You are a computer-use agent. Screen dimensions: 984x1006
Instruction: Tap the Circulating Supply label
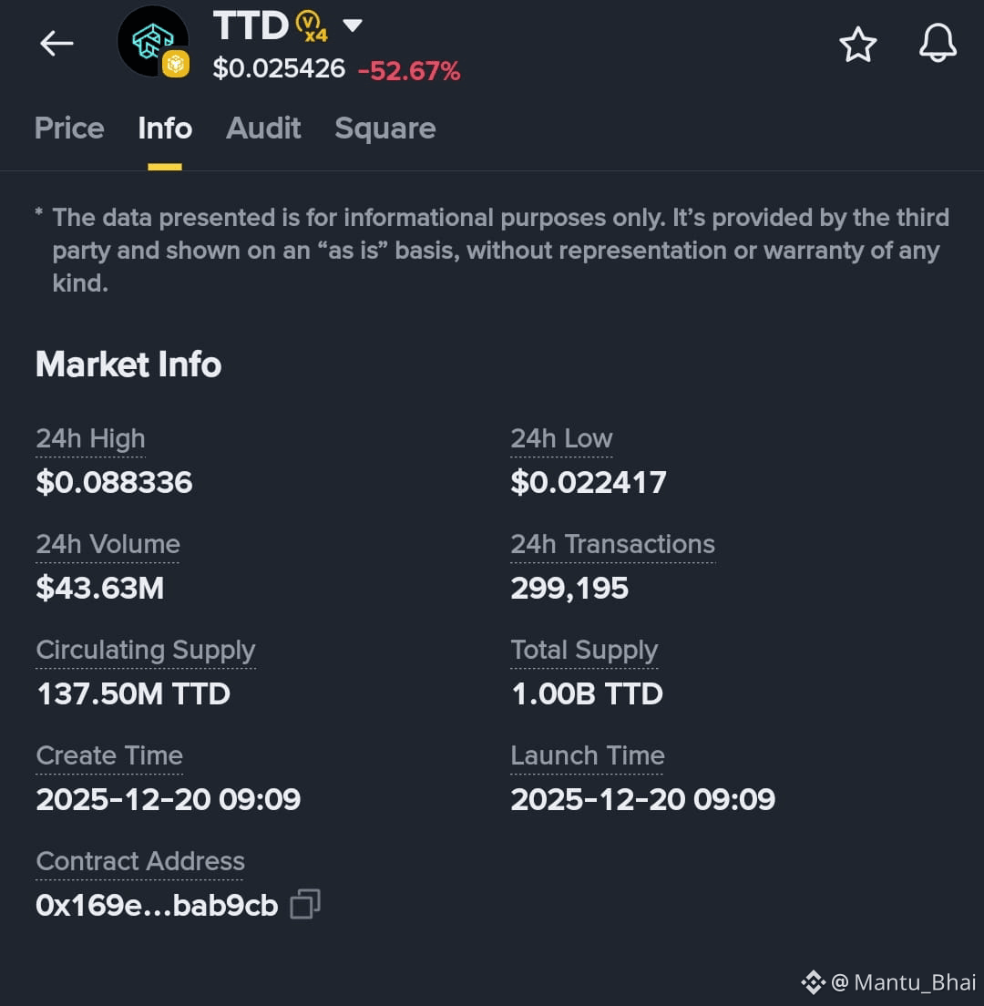point(146,650)
